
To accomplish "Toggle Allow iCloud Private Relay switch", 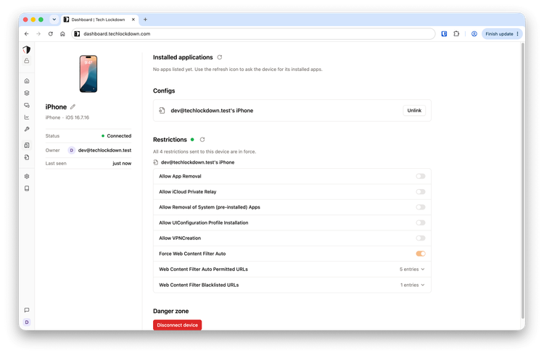I will (x=421, y=192).
